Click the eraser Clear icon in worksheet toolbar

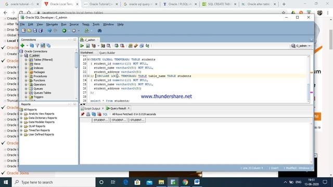pos(136,46)
